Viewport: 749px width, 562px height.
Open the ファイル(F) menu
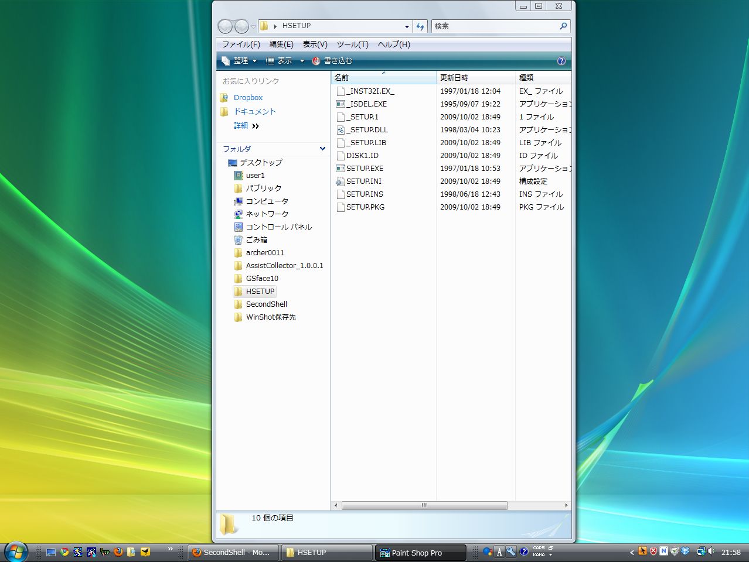[241, 44]
